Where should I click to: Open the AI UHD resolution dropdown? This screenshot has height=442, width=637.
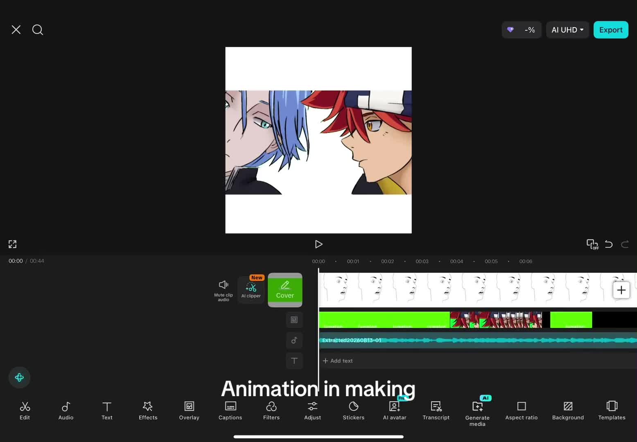click(x=567, y=30)
